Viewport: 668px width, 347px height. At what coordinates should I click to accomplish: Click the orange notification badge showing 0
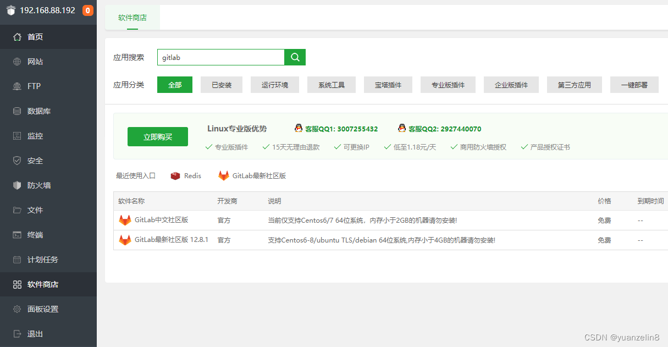pos(87,10)
